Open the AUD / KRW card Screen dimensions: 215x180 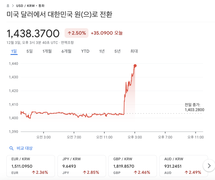(x=184, y=166)
